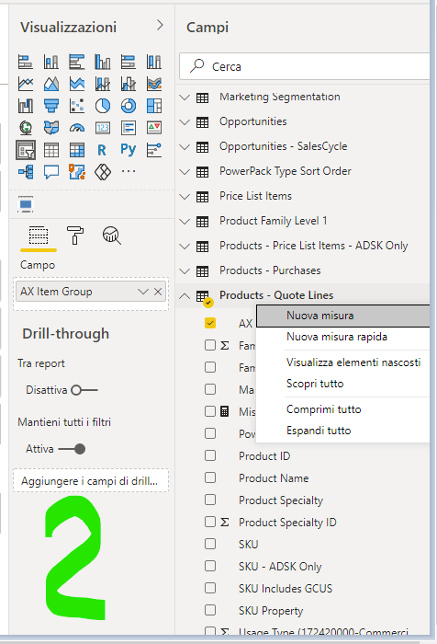Add a globe map visual
The width and height of the screenshot is (437, 644).
tap(26, 128)
